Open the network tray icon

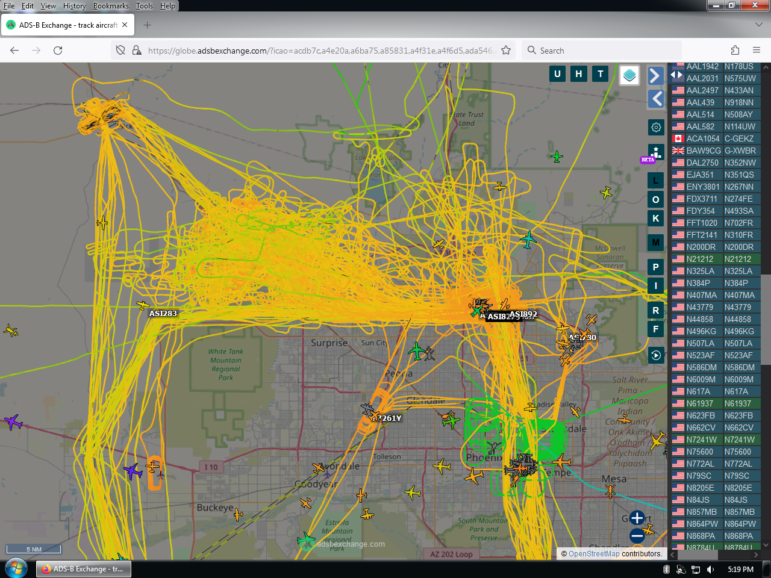[x=696, y=569]
